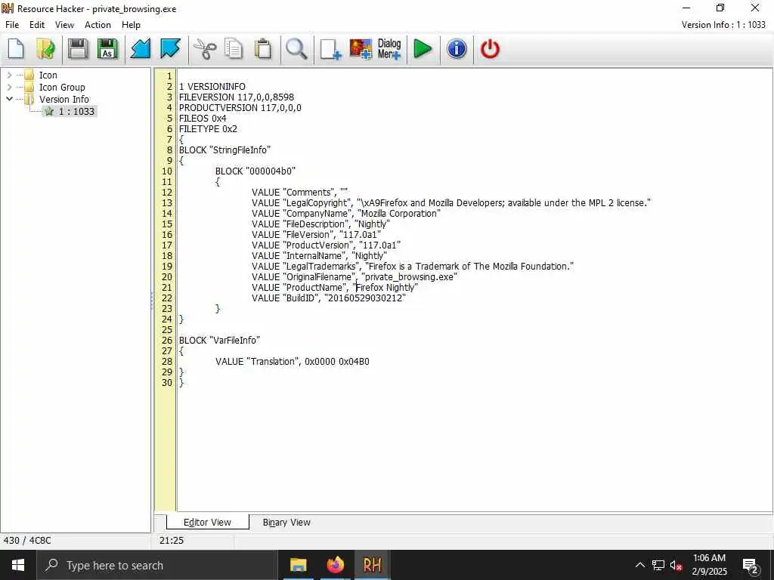Click the "Firefox Nightly" ProductName value
This screenshot has width=774, height=580.
(385, 288)
